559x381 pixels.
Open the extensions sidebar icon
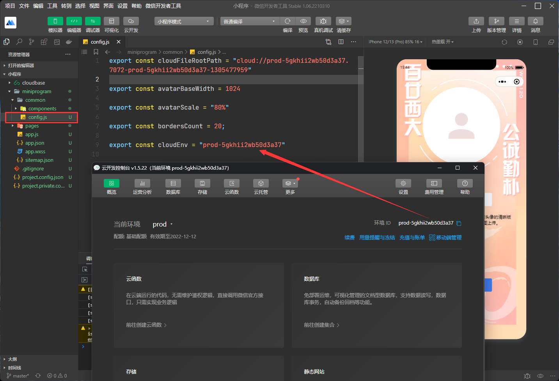[44, 42]
